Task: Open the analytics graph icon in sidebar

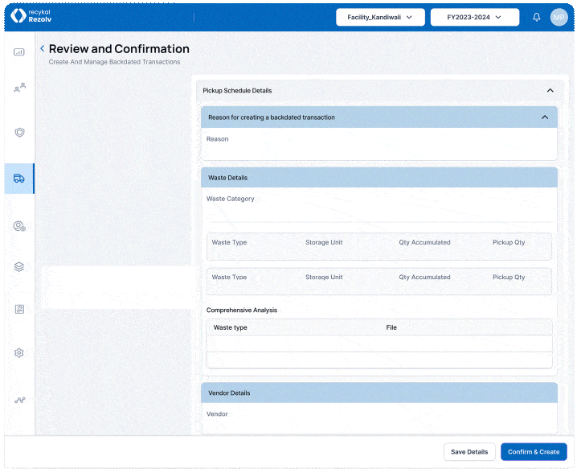Action: click(x=19, y=399)
